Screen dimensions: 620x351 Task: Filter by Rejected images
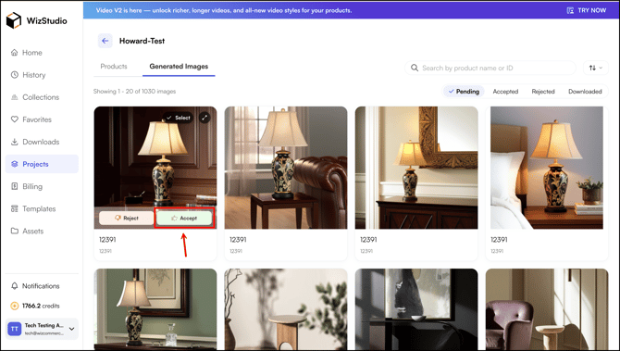[543, 92]
